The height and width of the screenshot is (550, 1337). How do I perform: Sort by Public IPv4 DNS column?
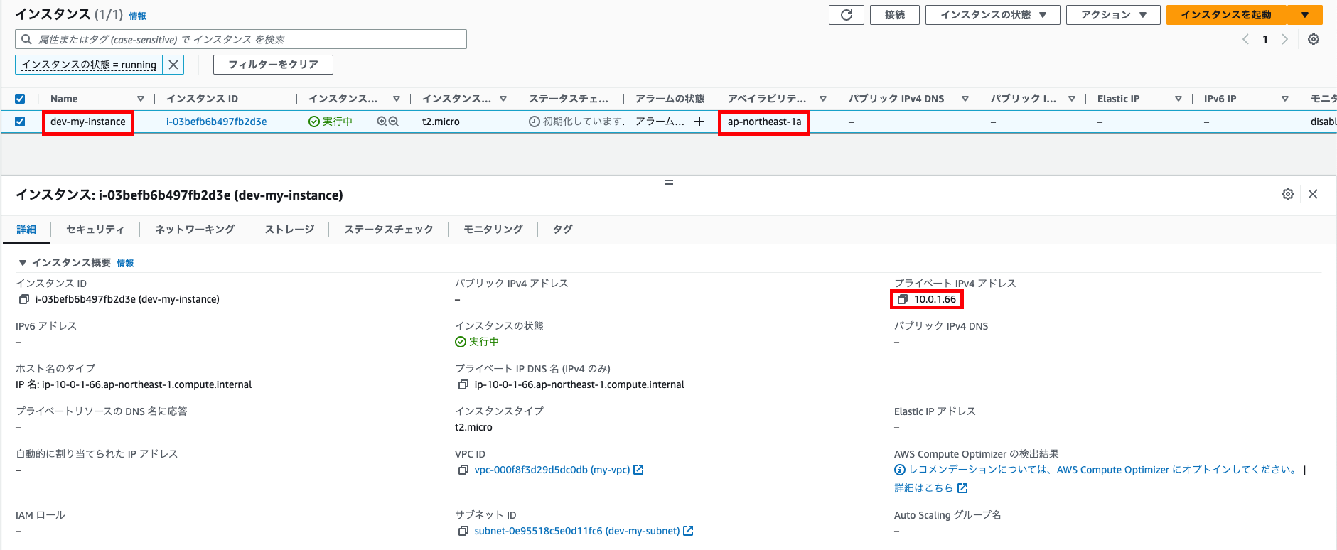point(965,99)
